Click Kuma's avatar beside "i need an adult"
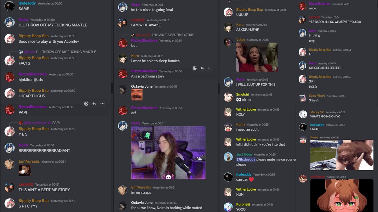Viewport: 378px width, 212px height. click(x=228, y=127)
